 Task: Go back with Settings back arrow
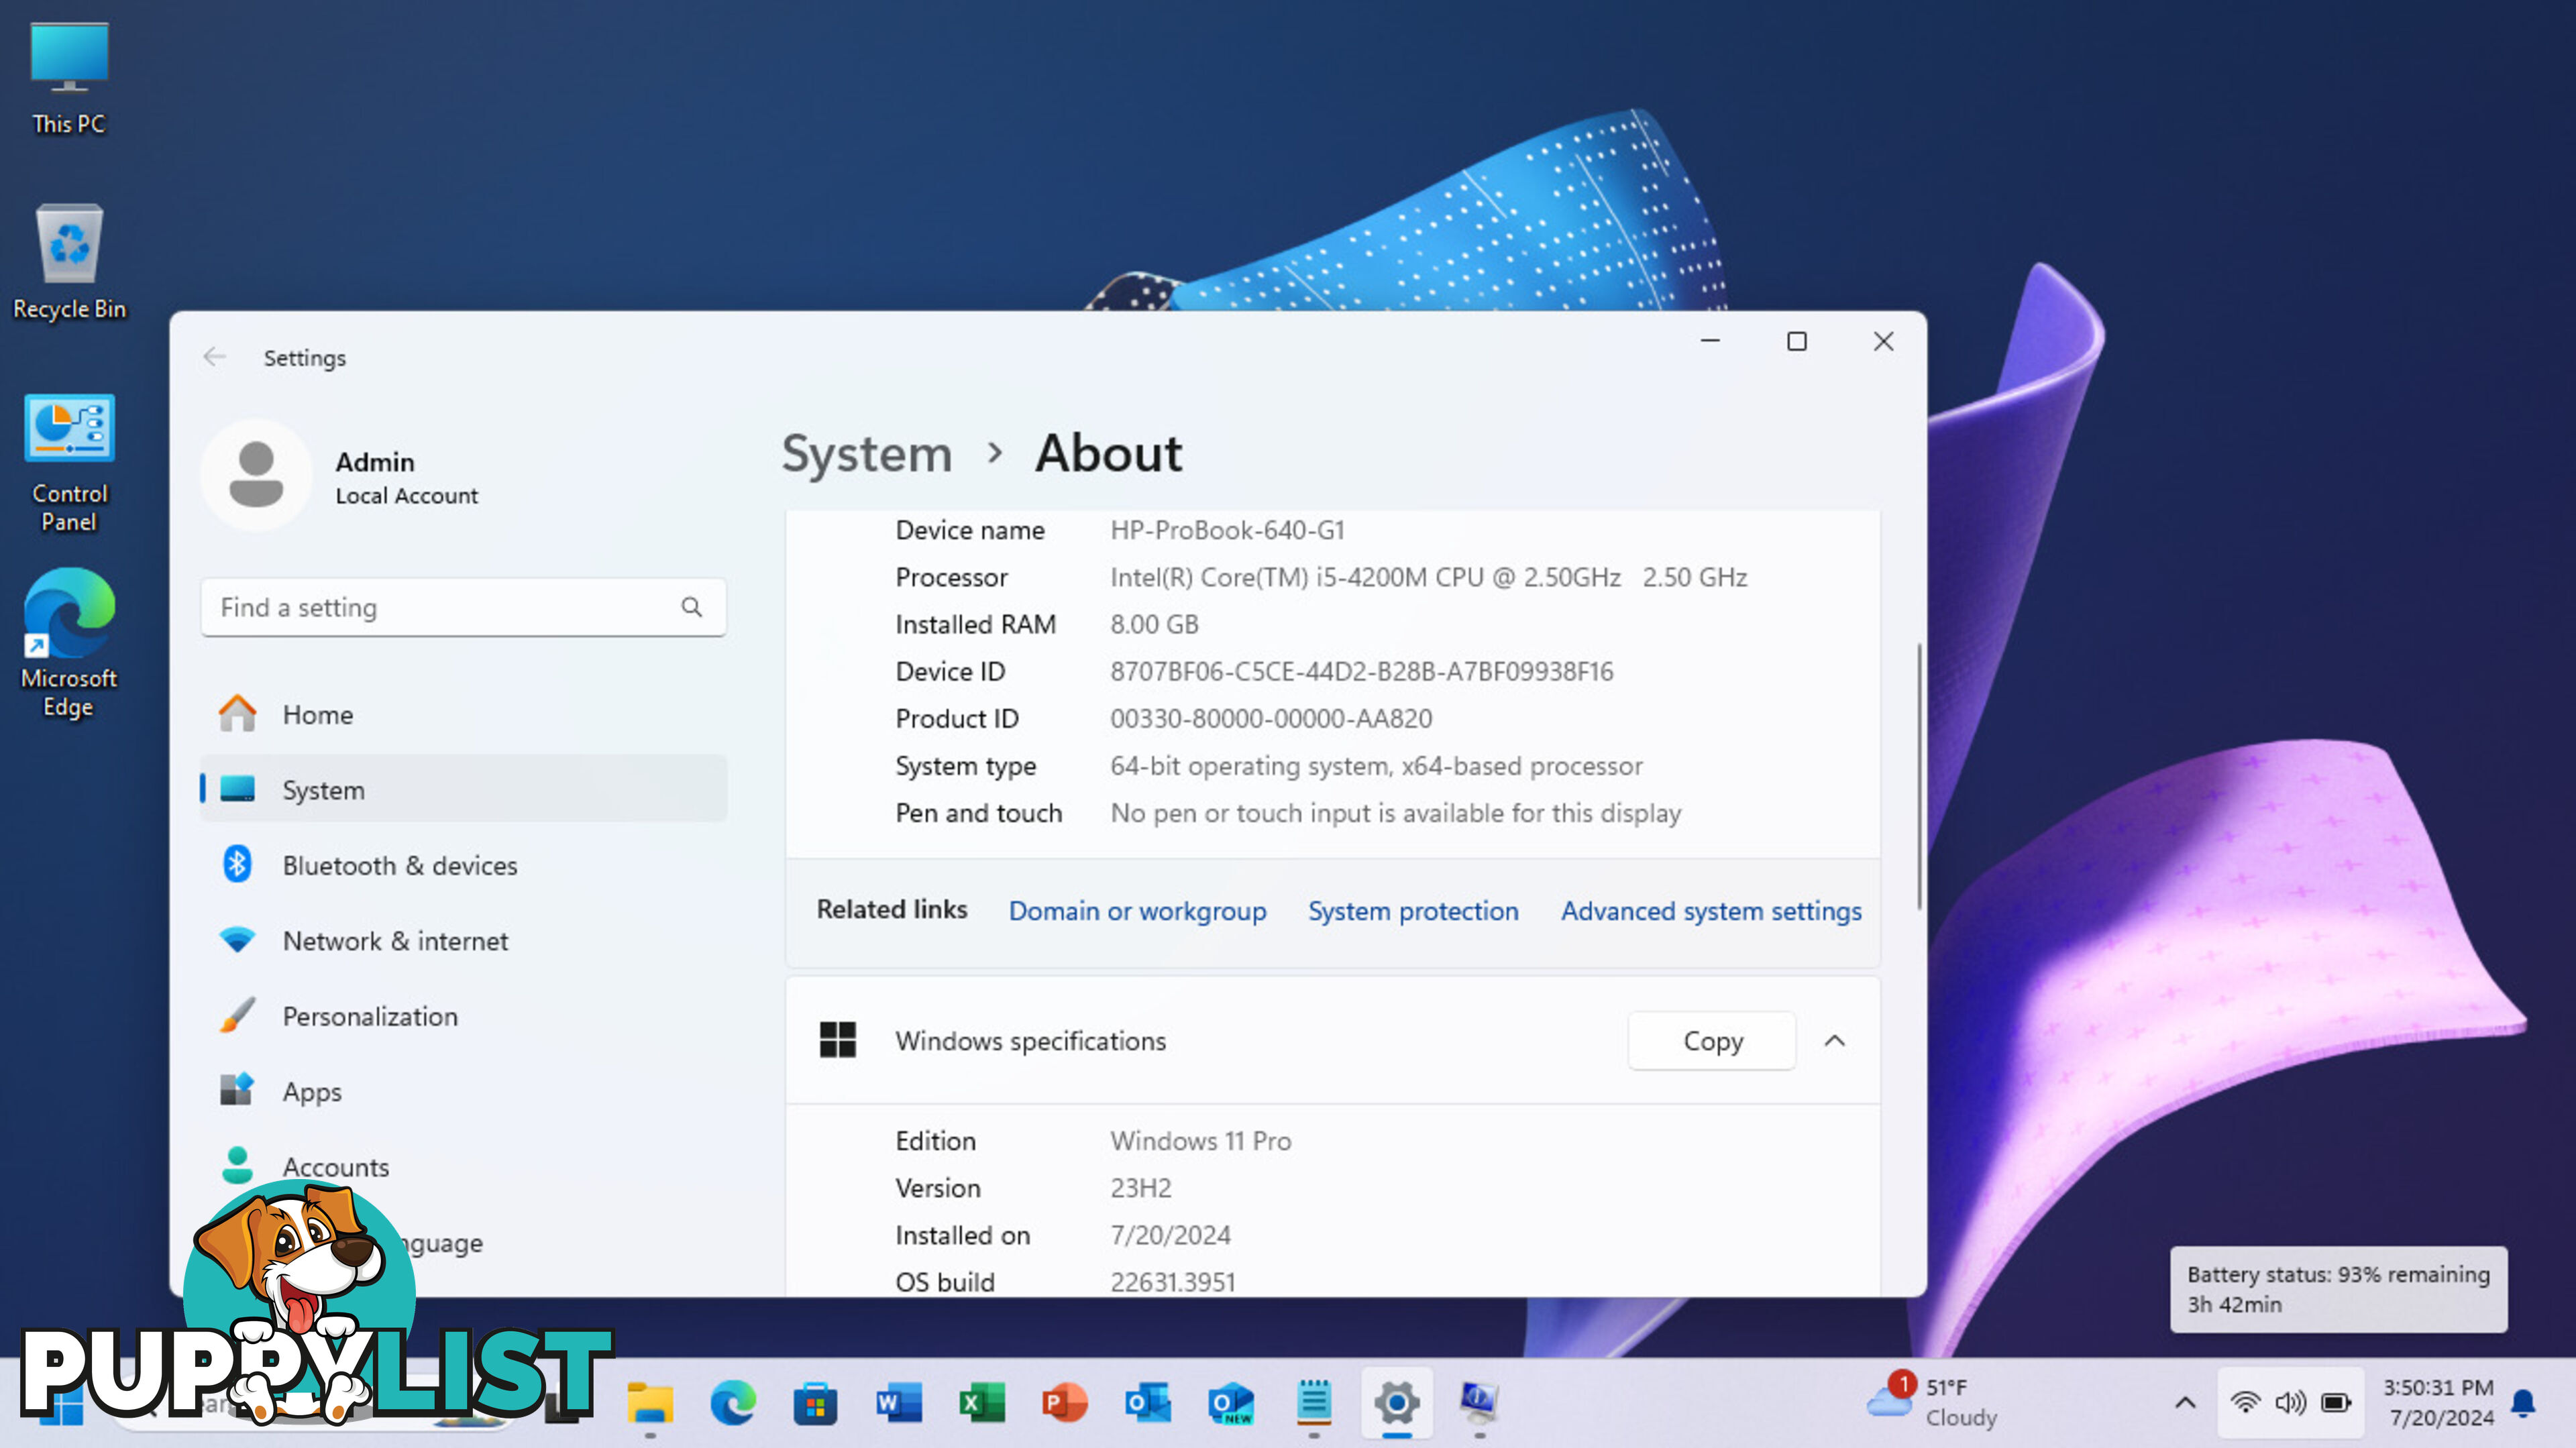pyautogui.click(x=214, y=357)
